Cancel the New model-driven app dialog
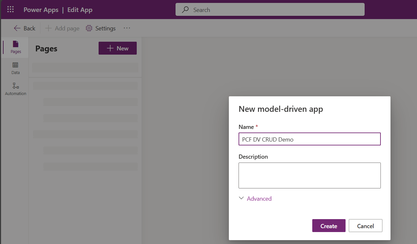The image size is (417, 244). 365,226
